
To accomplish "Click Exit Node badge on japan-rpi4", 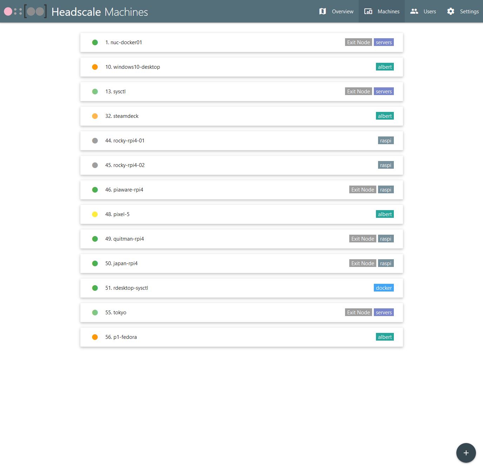I will point(363,263).
